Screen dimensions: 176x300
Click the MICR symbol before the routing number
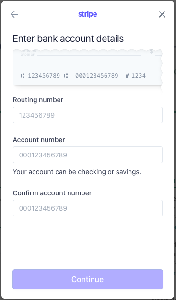(23, 76)
